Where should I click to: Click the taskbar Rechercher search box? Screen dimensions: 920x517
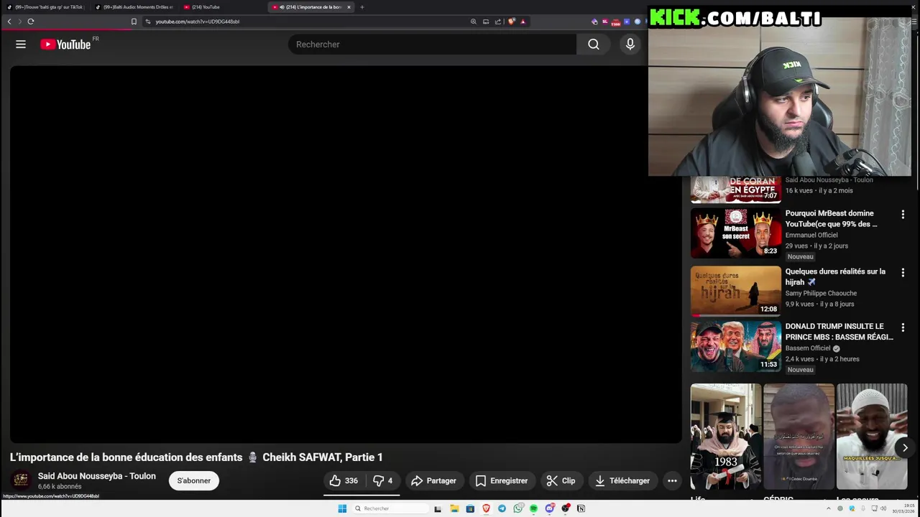[x=390, y=508]
